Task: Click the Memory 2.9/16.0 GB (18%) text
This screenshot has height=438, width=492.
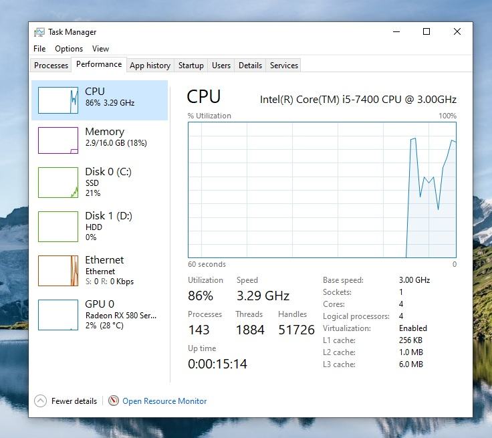Action: 116,143
